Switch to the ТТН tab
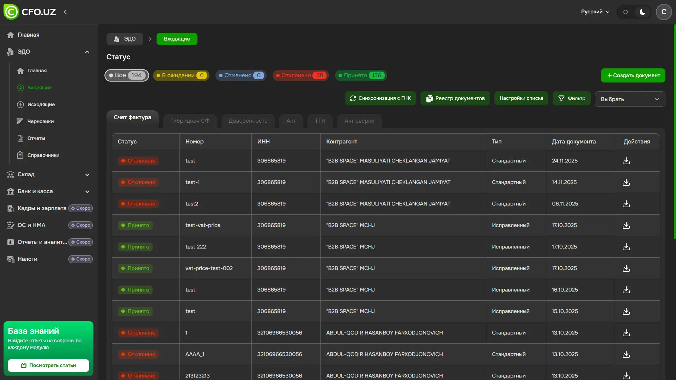The image size is (676, 380). (319, 121)
